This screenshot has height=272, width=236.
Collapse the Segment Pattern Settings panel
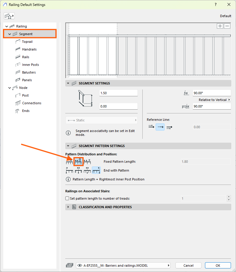[x=68, y=146]
